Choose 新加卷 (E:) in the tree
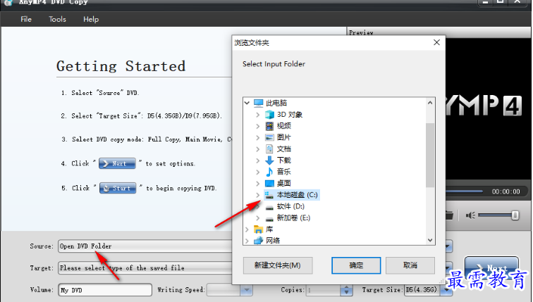The width and height of the screenshot is (533, 302). pyautogui.click(x=293, y=218)
